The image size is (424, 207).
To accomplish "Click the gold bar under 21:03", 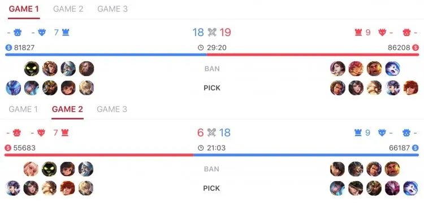I will (x=212, y=155).
